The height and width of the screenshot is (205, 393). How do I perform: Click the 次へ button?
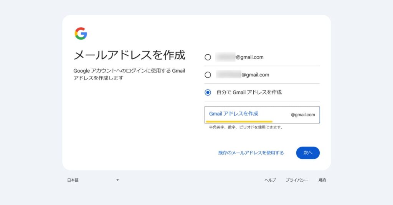click(x=308, y=153)
